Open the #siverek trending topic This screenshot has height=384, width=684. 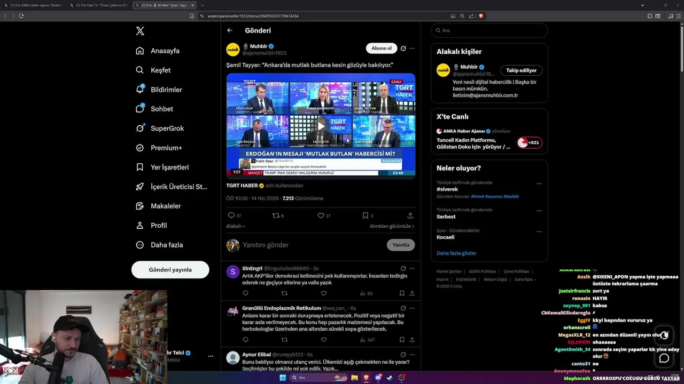pyautogui.click(x=447, y=189)
